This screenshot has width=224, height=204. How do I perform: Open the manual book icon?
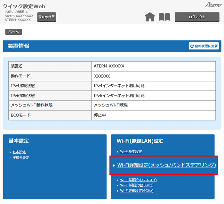pos(164,17)
